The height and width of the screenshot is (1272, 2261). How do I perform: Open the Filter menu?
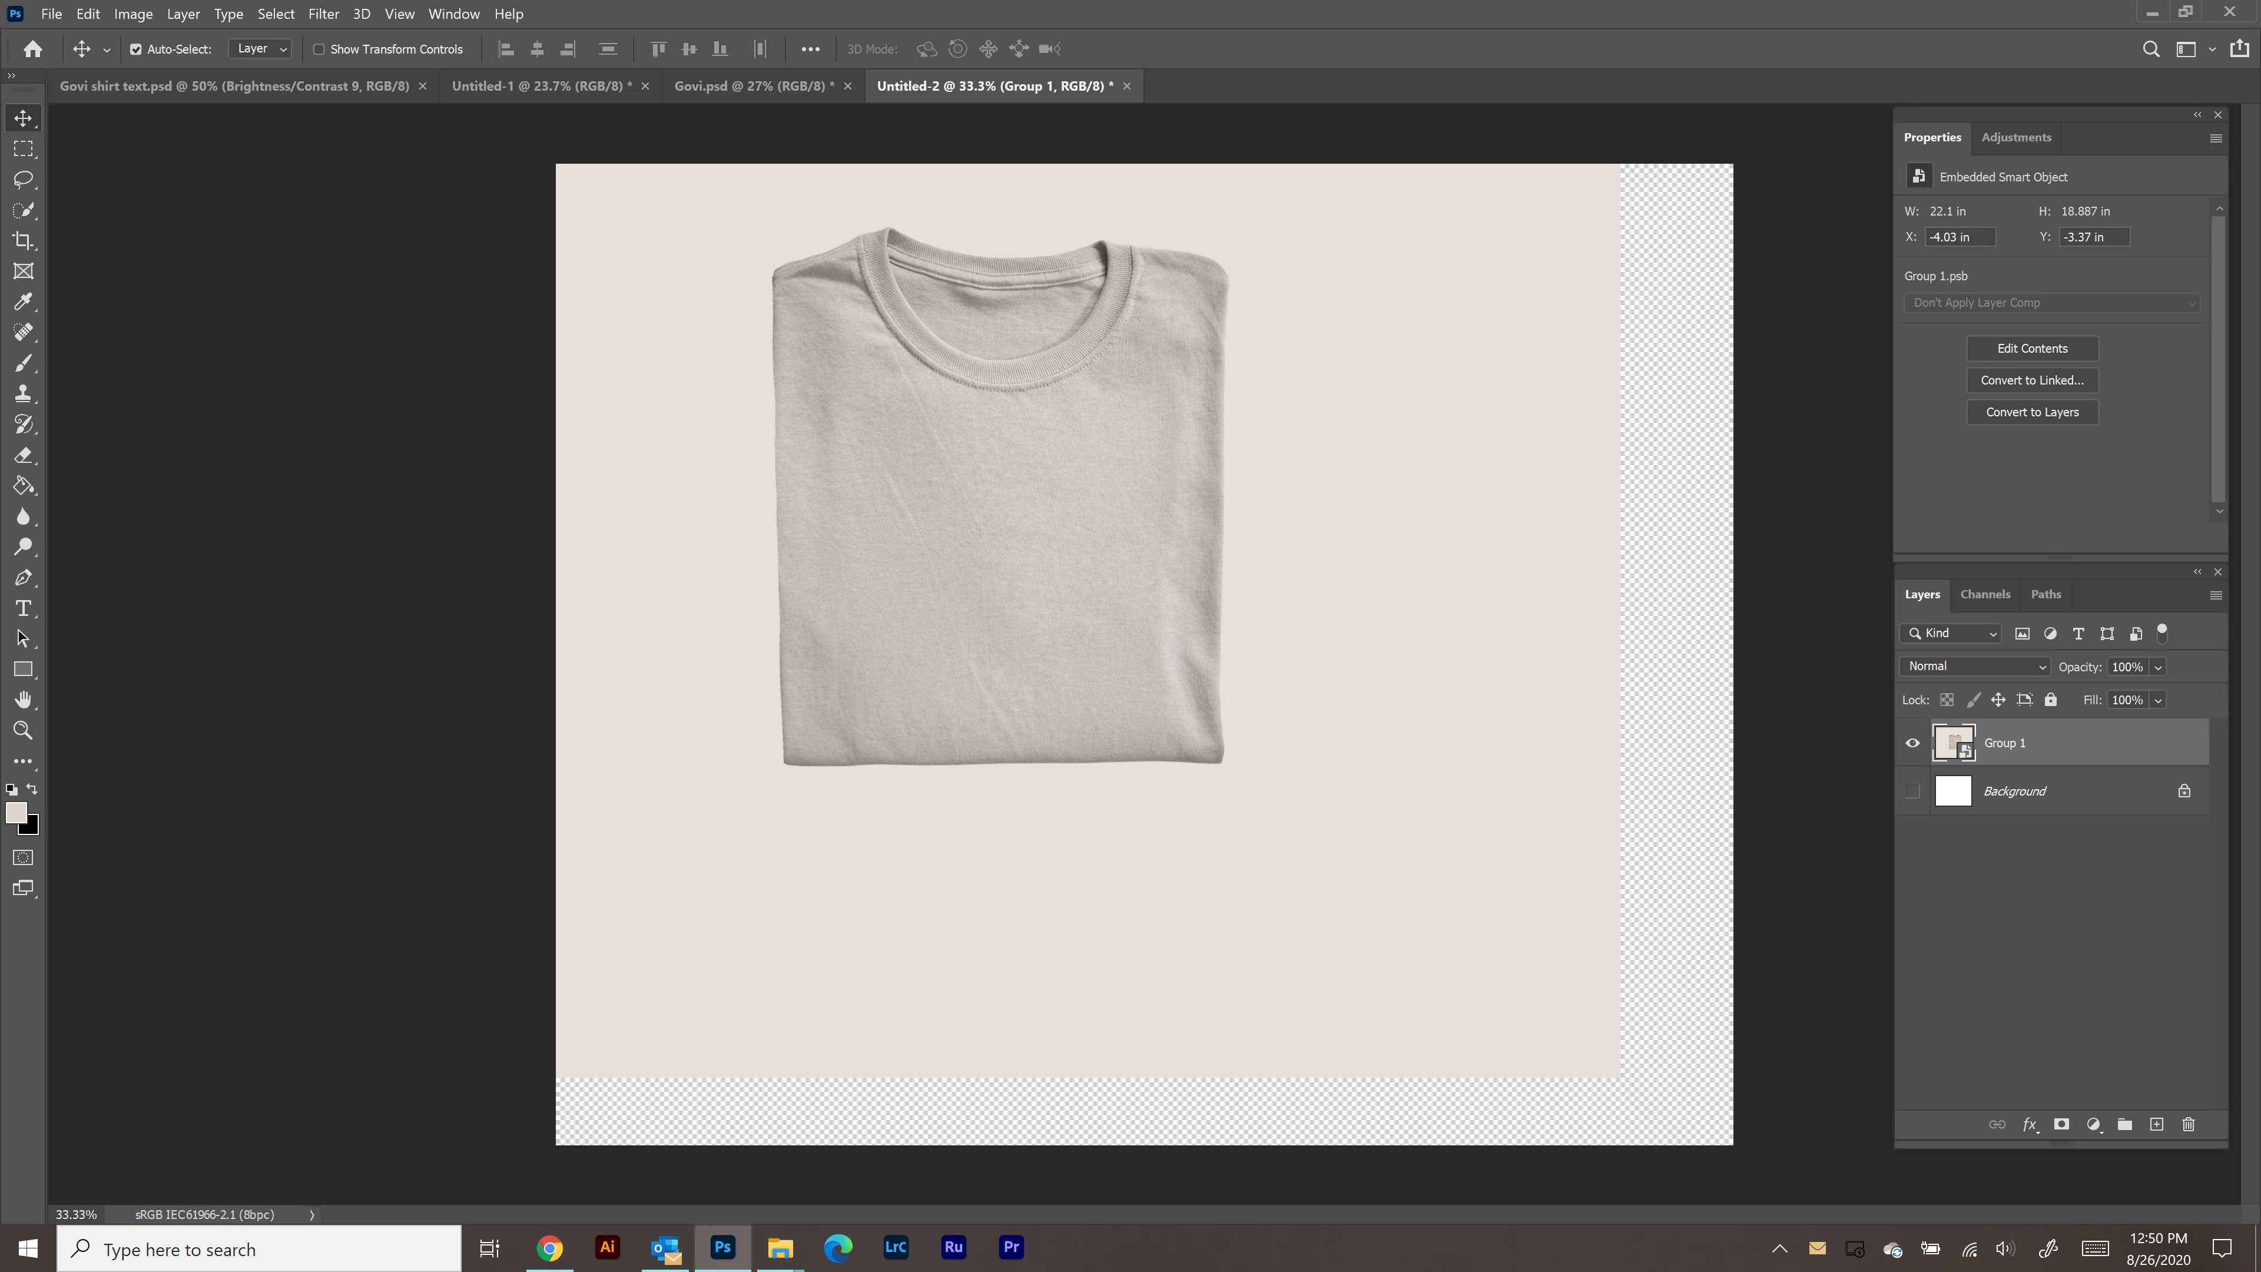coord(323,14)
